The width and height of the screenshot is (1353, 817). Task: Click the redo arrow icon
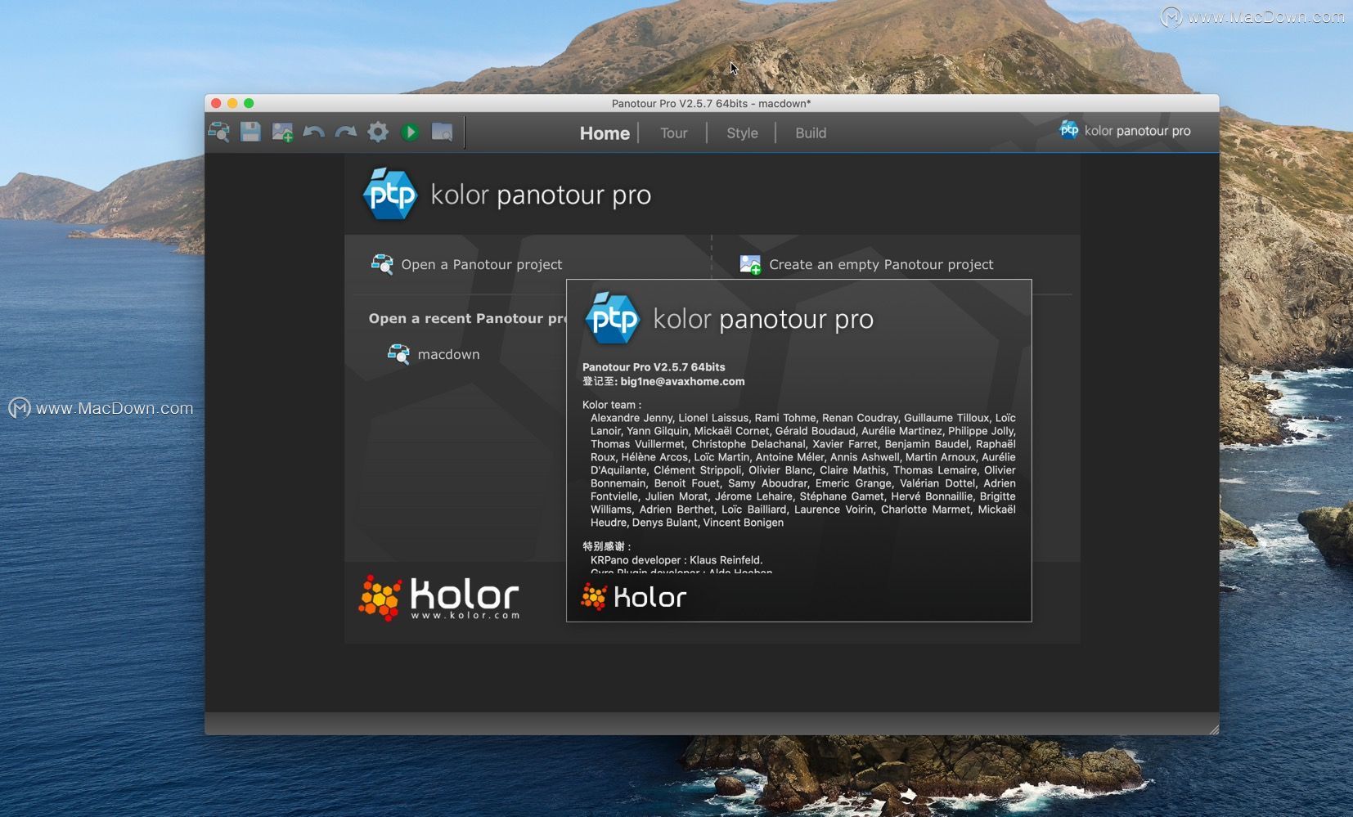pyautogui.click(x=346, y=132)
